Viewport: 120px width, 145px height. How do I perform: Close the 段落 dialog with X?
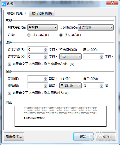[112, 3]
